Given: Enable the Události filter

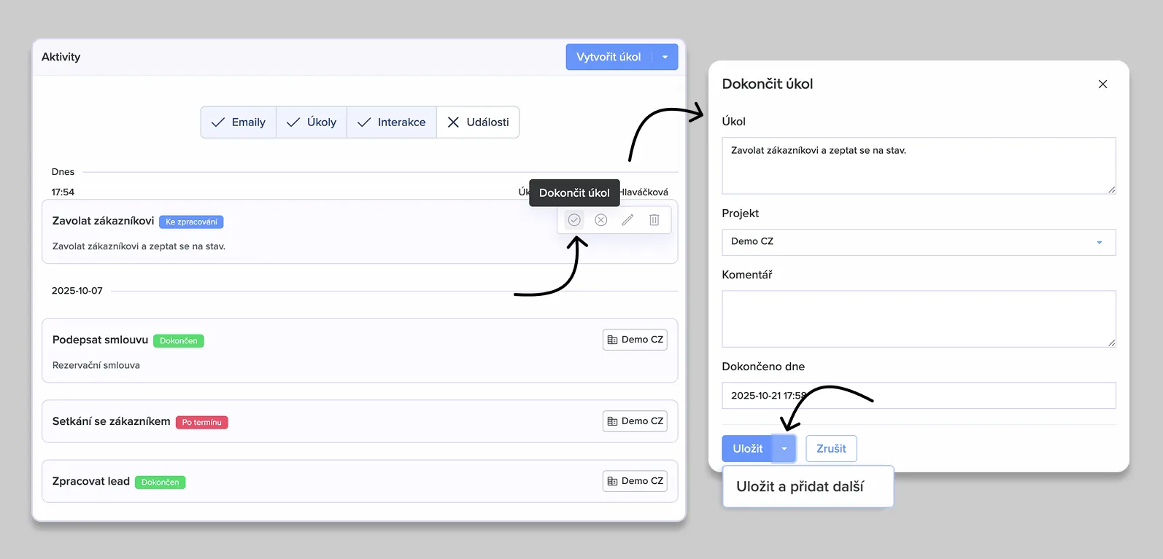Looking at the screenshot, I should pyautogui.click(x=478, y=122).
